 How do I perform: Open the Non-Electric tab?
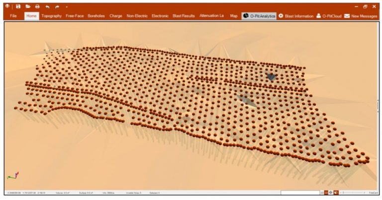tap(137, 16)
